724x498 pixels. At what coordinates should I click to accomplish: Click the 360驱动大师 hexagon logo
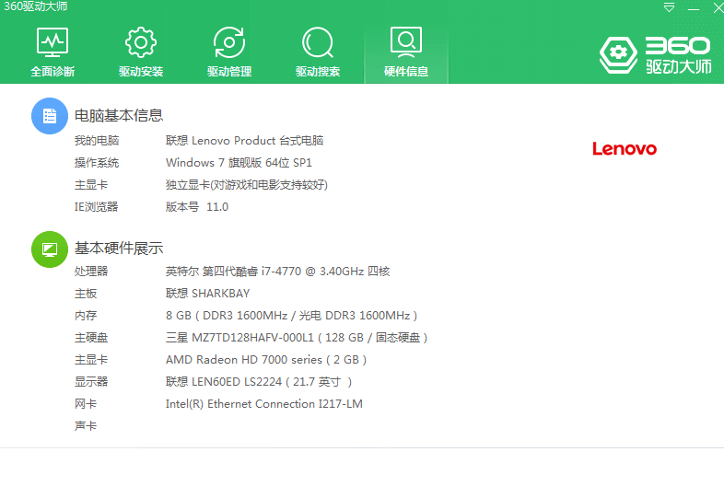coord(618,55)
